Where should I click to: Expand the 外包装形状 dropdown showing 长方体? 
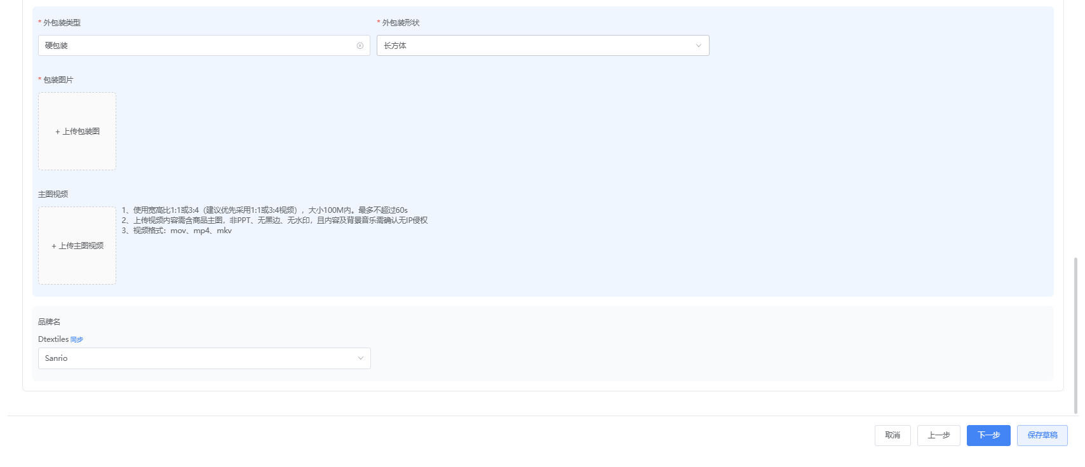(x=543, y=46)
